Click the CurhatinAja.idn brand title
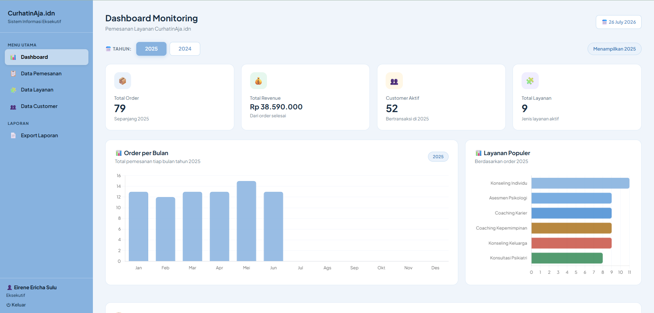Viewport: 654px width, 313px height. [31, 13]
